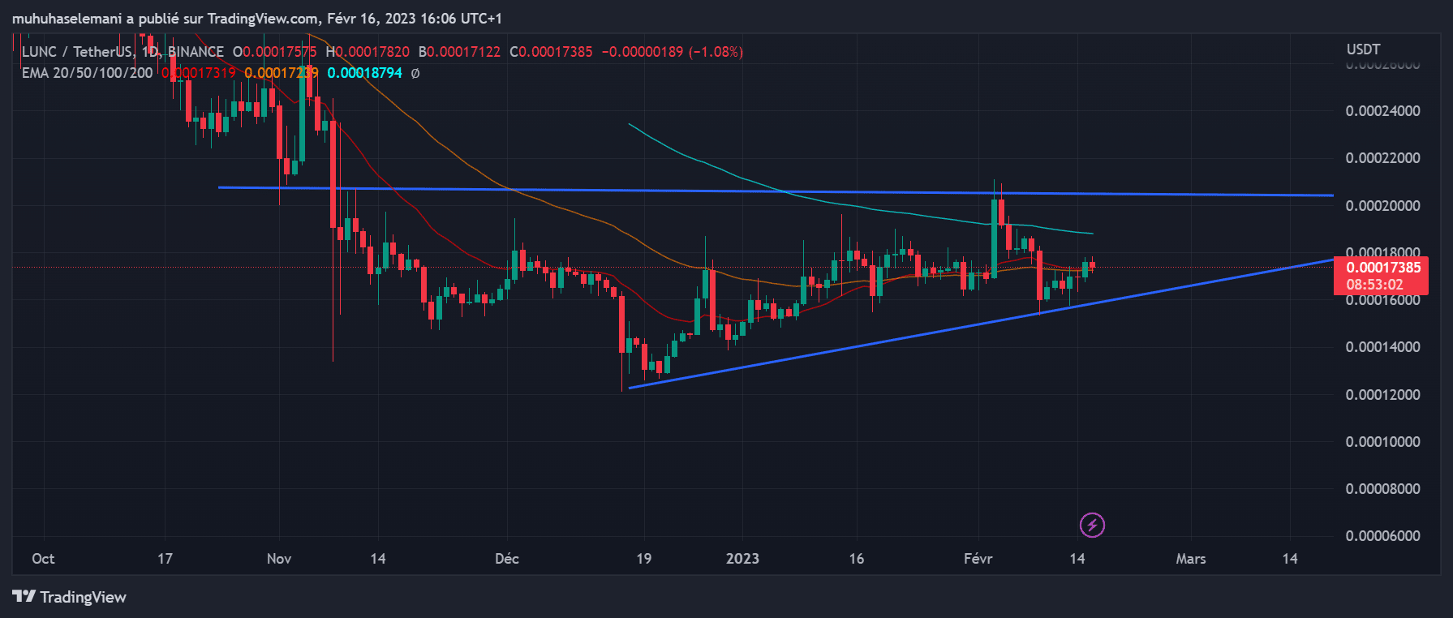
Task: Click the closing value C0.00017385
Action: pos(551,52)
